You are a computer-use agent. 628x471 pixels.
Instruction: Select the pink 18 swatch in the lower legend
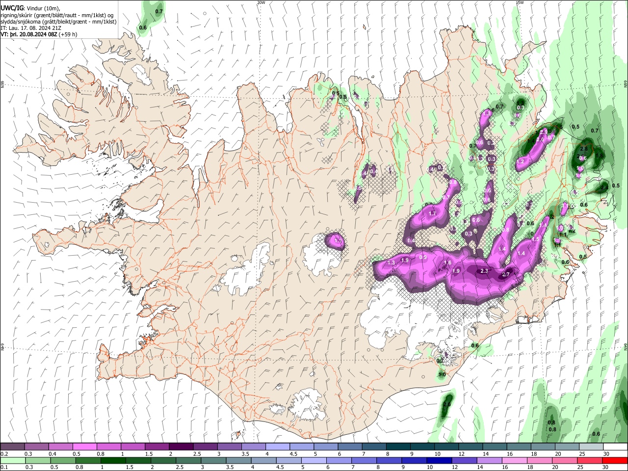(539, 461)
